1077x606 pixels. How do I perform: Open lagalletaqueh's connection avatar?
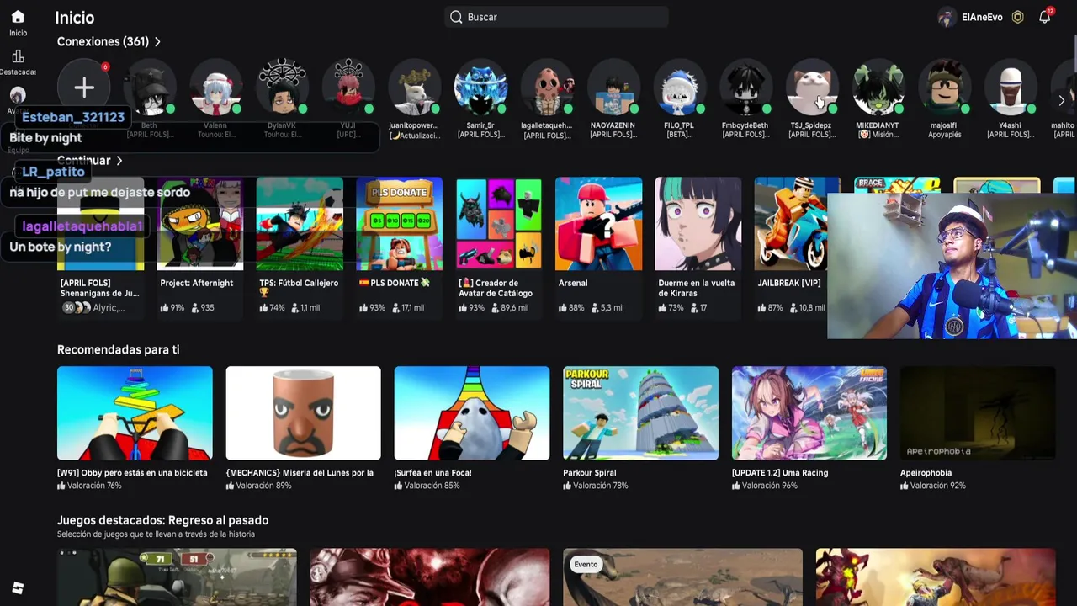(547, 88)
